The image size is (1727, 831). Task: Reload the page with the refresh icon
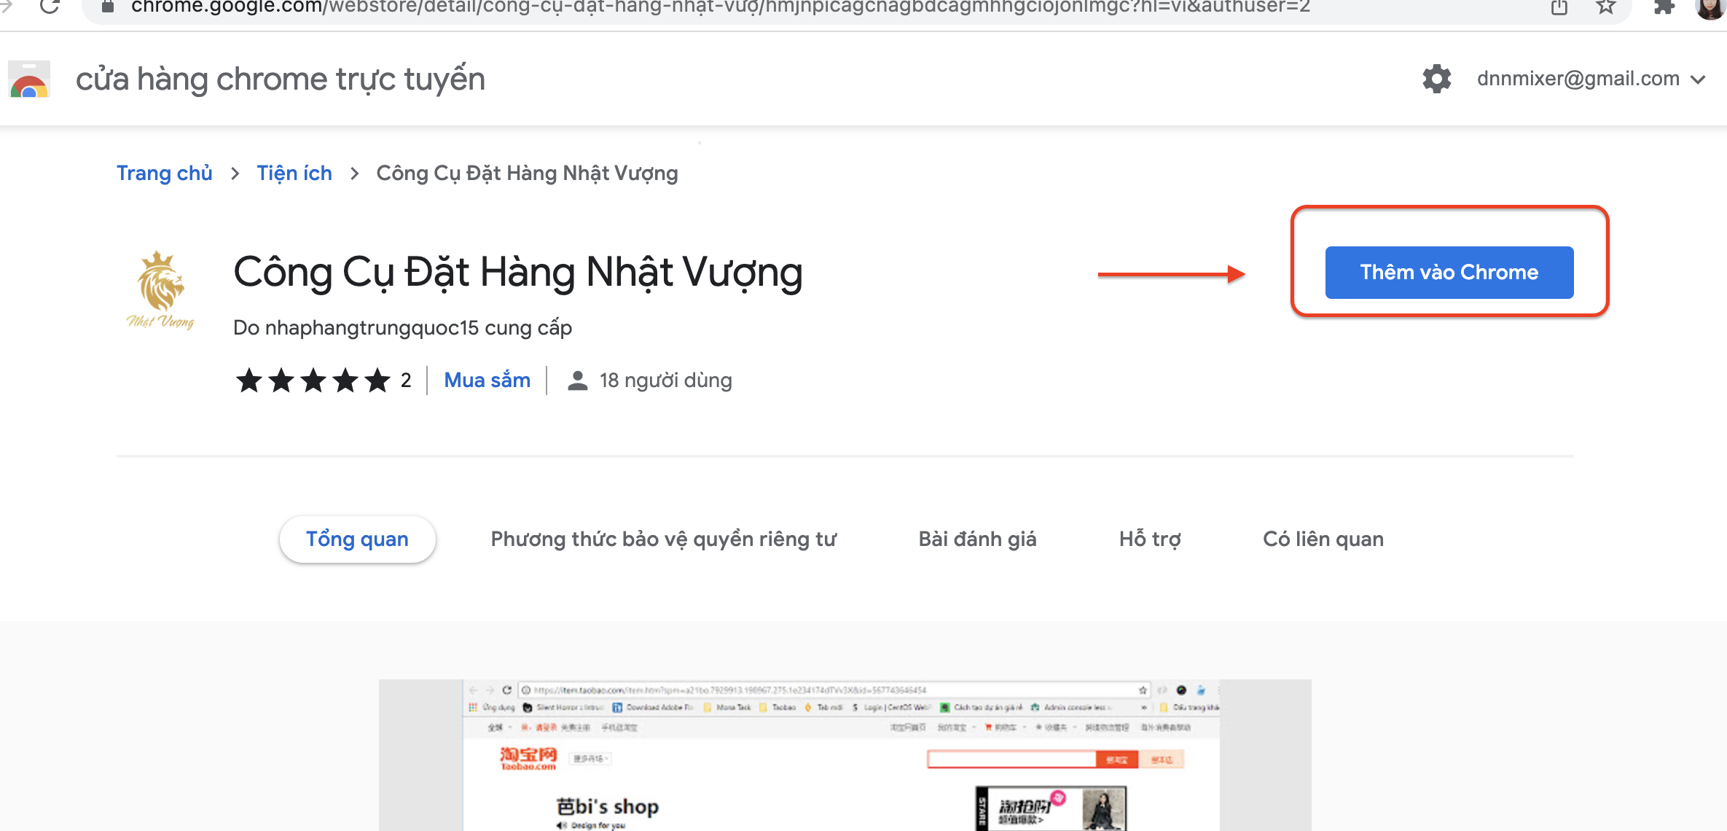[x=50, y=7]
